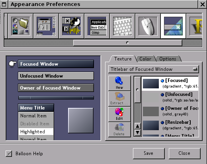Select the [Resizebar] texture entry
Viewport: 207px width, 164px height.
[170, 125]
